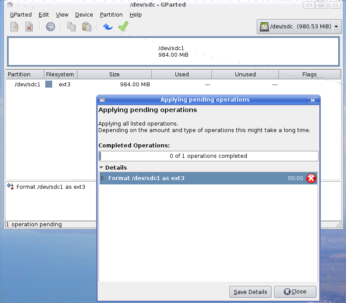346x303 pixels.
Task: Click the ext3 filesystem color swatch
Action: coord(49,84)
